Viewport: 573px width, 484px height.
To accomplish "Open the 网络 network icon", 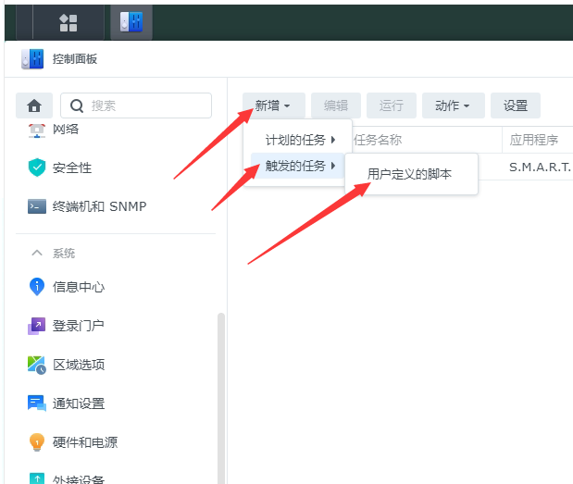I will click(37, 130).
